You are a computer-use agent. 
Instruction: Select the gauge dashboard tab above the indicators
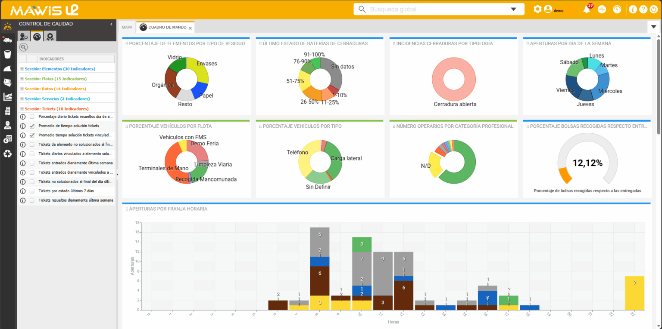(37, 36)
